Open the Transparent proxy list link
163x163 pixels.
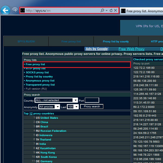[40, 85]
